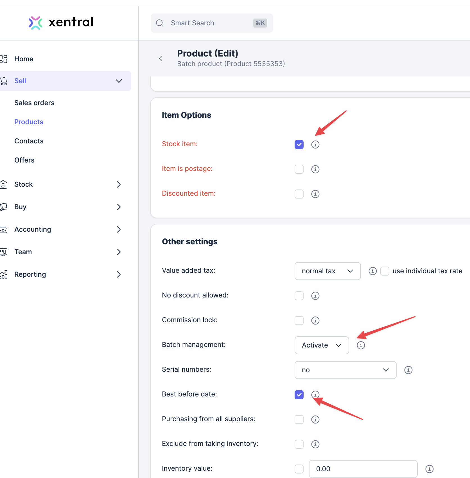The image size is (470, 478).
Task: Open info icon for No discount allowed
Action: pyautogui.click(x=315, y=296)
